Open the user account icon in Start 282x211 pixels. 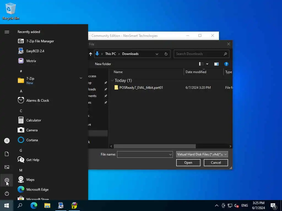(x=7, y=141)
